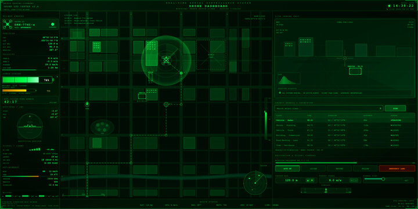Screen dimensions: 418x209
Task: Click the last waypoint at the flight path corner
Action: click(87, 163)
